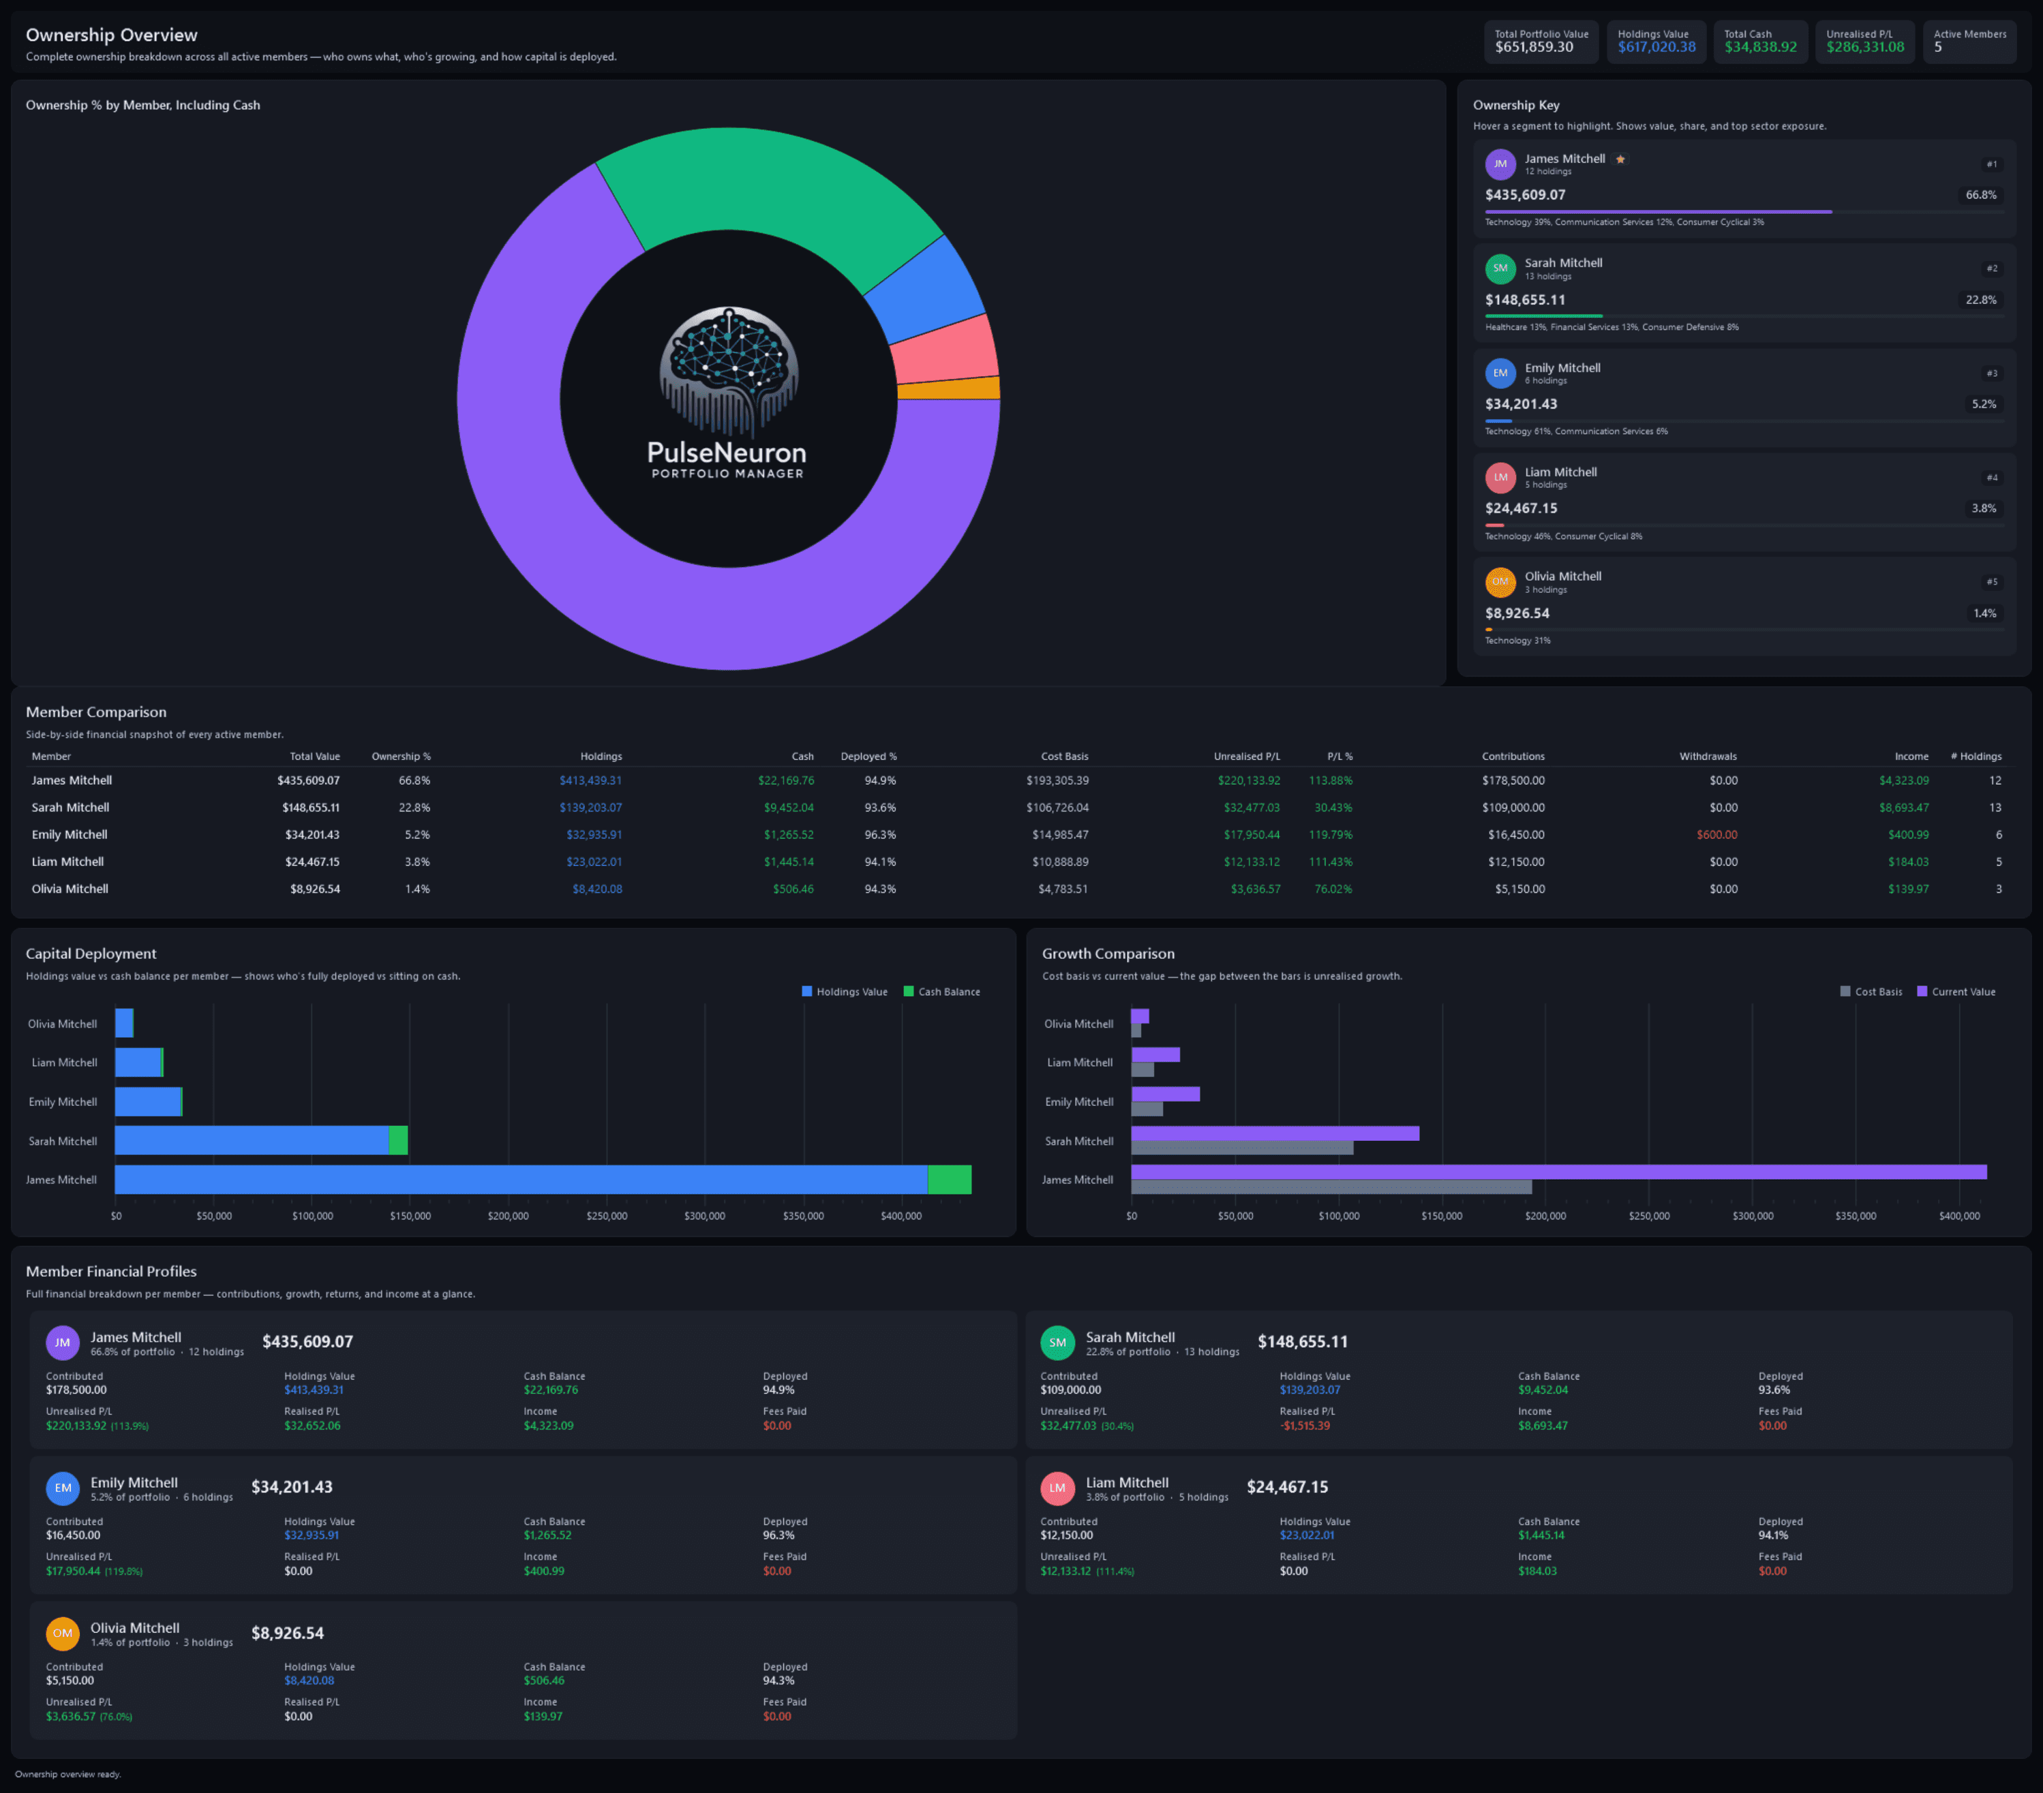Click 'Ownership overview ready.' status text

[68, 1774]
